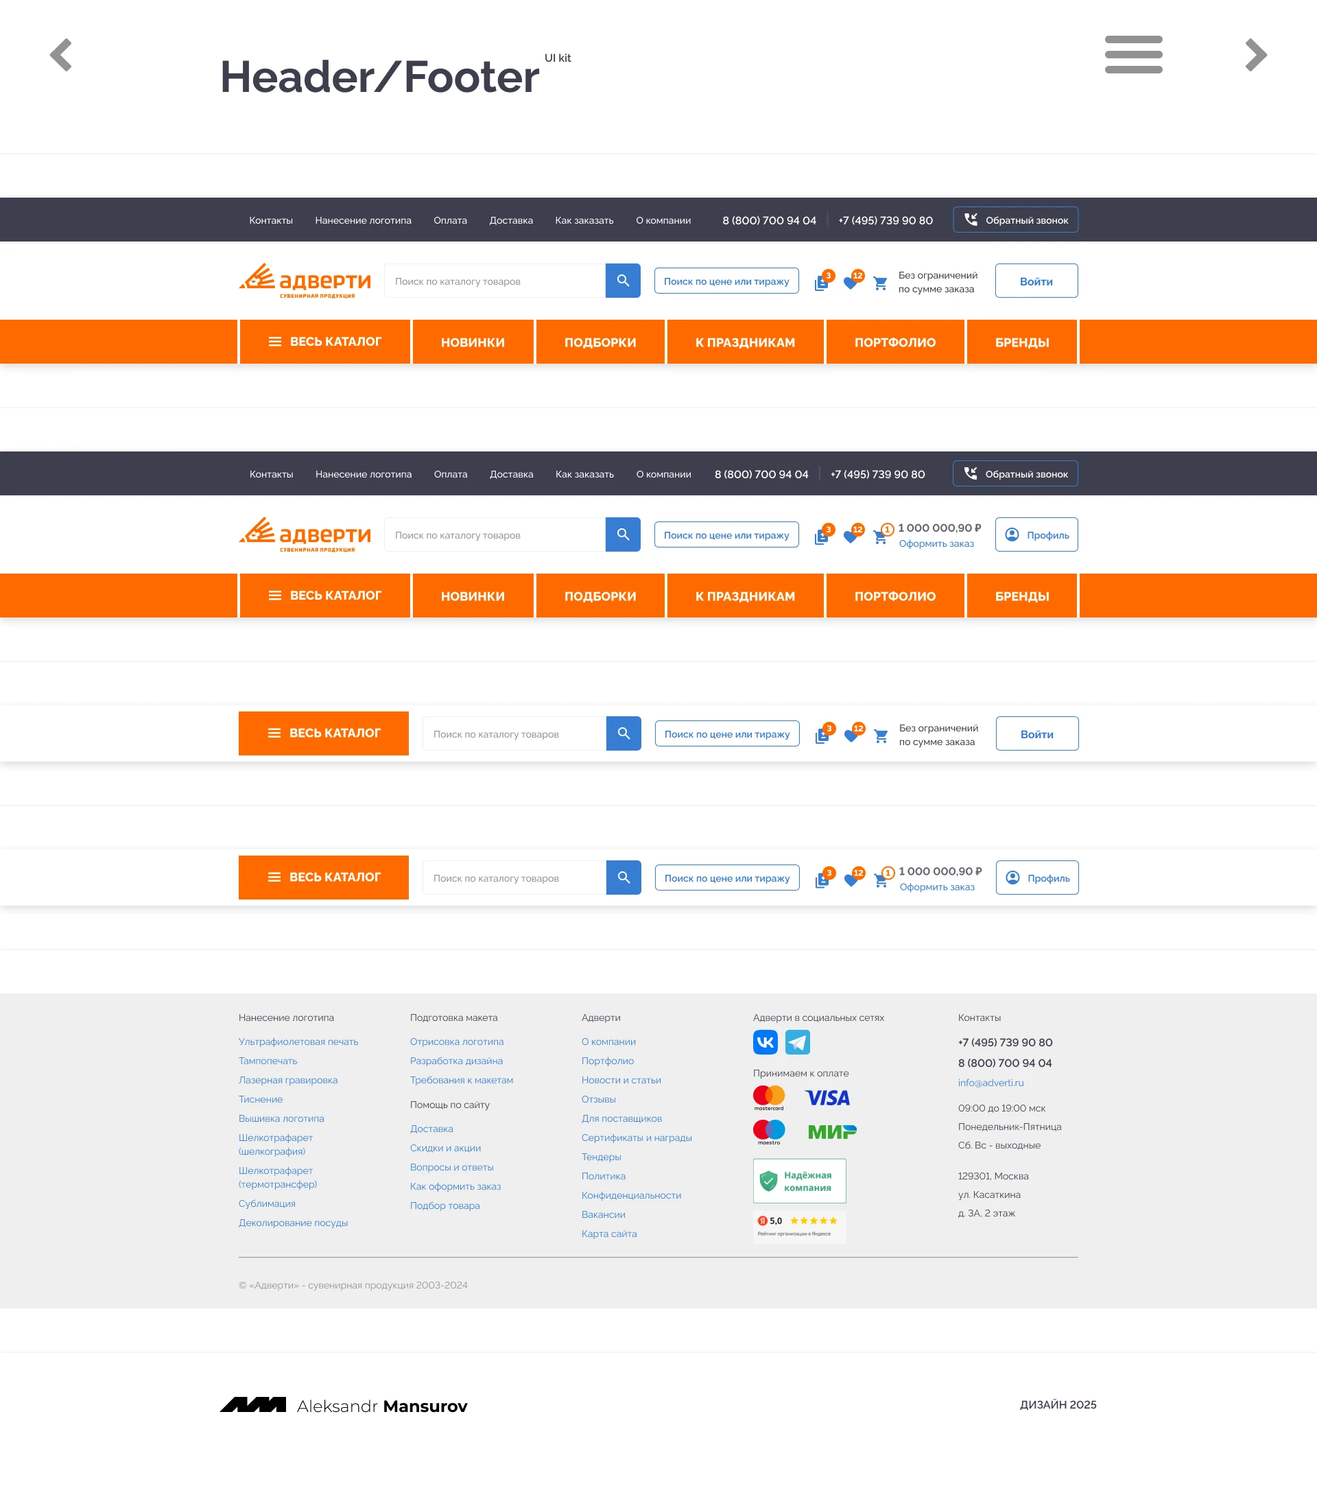Screen dimensions: 1317x1506
Task: Click the previous page left arrow
Action: click(x=61, y=55)
